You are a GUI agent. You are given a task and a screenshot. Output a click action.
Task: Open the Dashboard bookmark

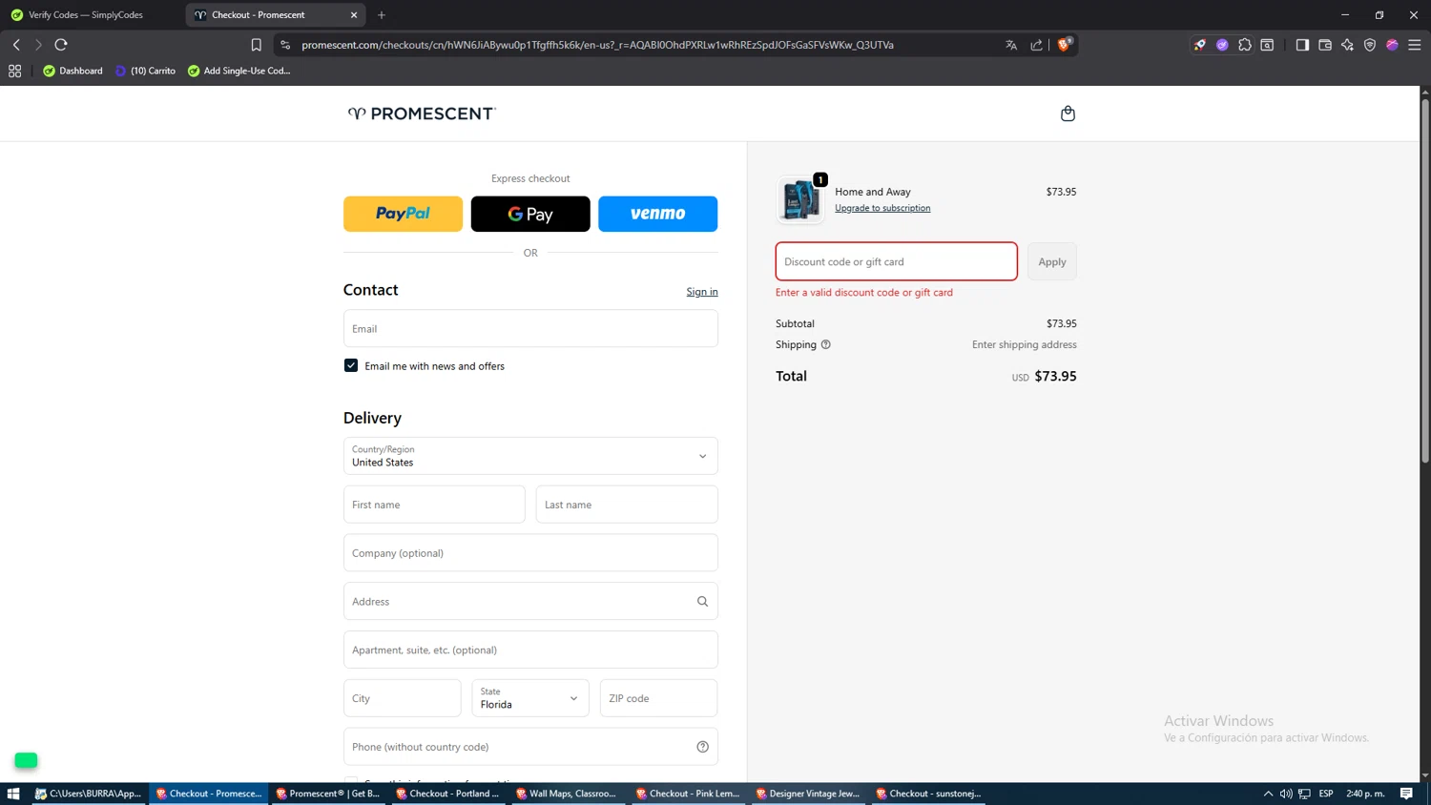[73, 71]
